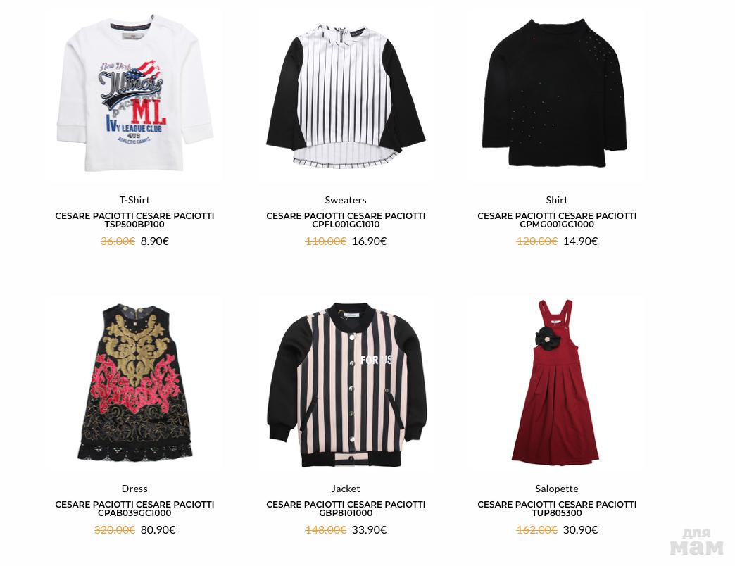Screen dimensions: 735x566
Task: Click the Shirt category label
Action: (557, 200)
